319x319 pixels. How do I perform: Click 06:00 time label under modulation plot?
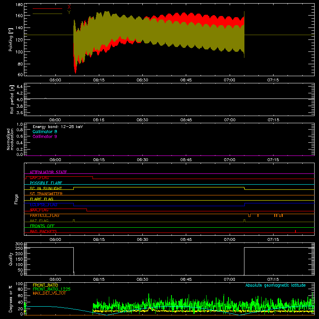click(x=55, y=160)
